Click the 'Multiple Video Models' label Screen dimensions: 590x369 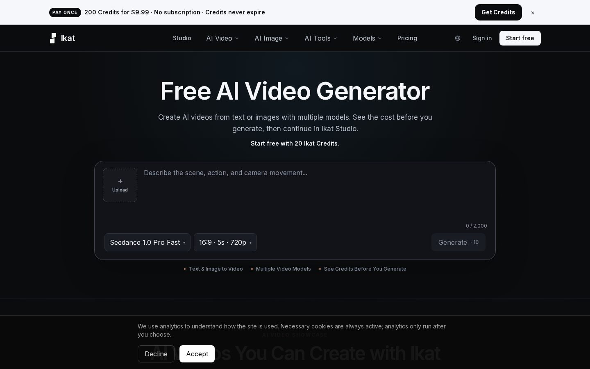(284, 269)
